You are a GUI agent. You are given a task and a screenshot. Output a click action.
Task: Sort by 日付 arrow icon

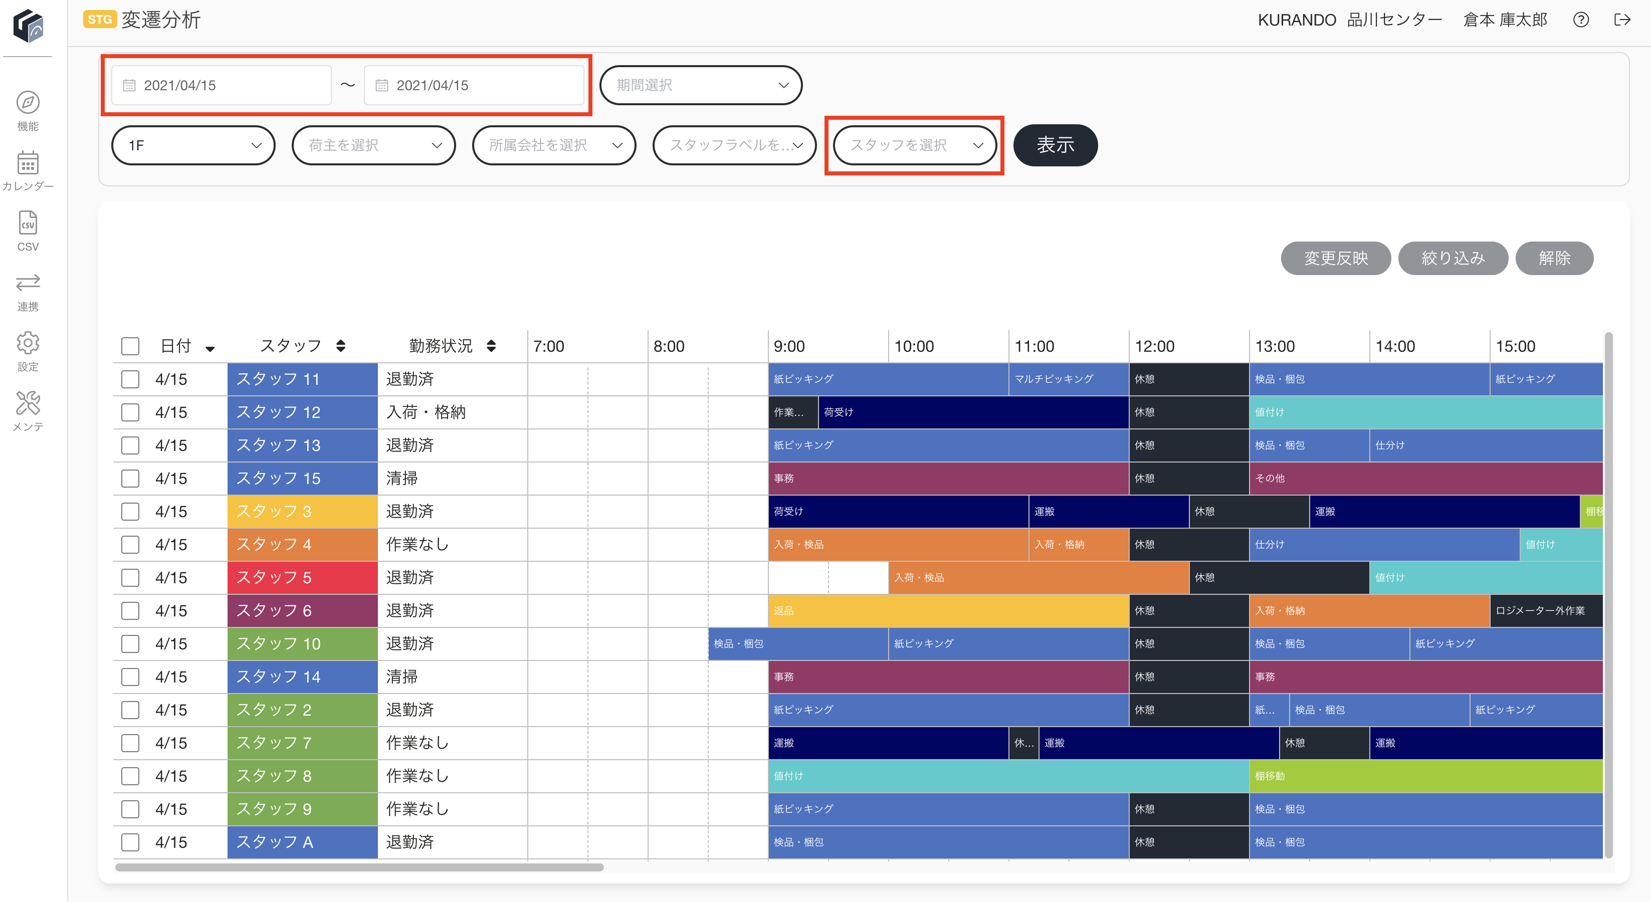pos(210,348)
